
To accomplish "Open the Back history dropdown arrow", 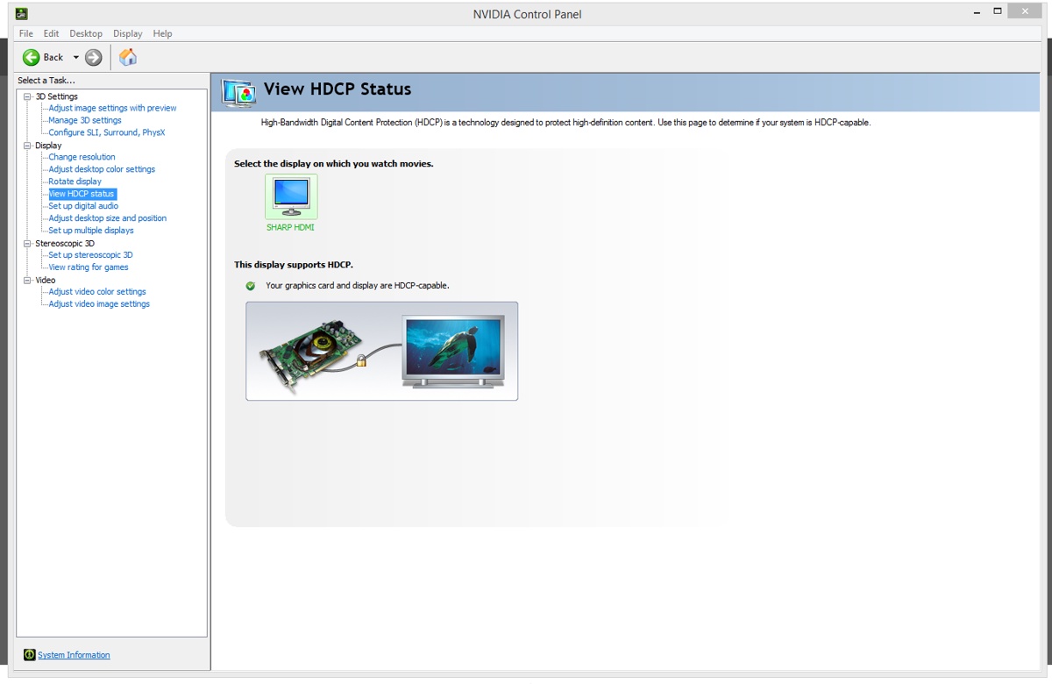I will 75,57.
